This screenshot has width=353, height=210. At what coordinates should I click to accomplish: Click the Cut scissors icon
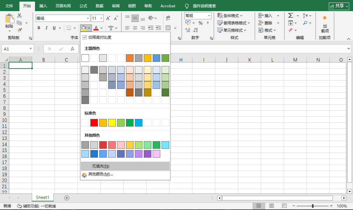[x=19, y=16]
